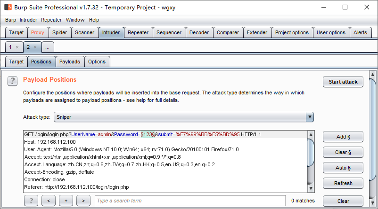Click request editor scrollbar up arrow
The width and height of the screenshot is (378, 209).
(311, 134)
